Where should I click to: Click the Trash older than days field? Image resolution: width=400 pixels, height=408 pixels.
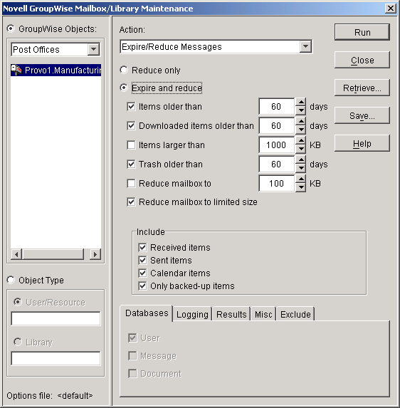point(276,164)
